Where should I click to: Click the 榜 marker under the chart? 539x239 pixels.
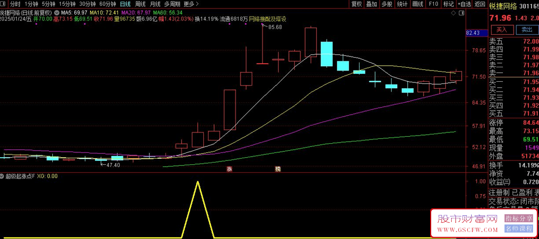point(278,169)
